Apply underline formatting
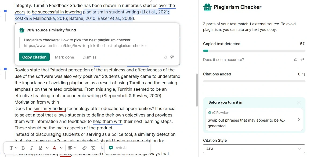The image size is (310, 157). coord(40,148)
